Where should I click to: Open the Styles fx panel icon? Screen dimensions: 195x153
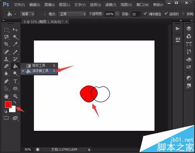pos(189,86)
